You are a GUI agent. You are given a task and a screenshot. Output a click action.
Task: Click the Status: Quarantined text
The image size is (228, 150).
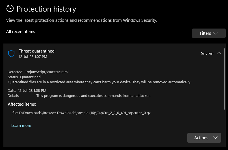tap(24, 77)
